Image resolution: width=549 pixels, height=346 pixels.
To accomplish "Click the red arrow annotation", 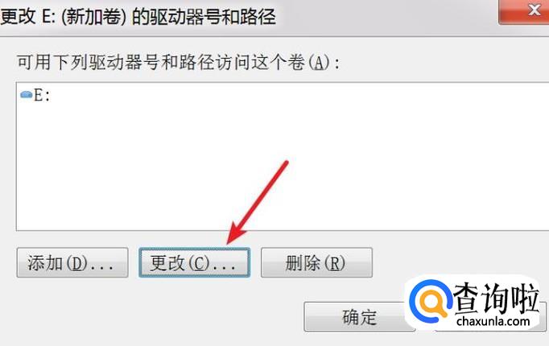I will pos(258,202).
